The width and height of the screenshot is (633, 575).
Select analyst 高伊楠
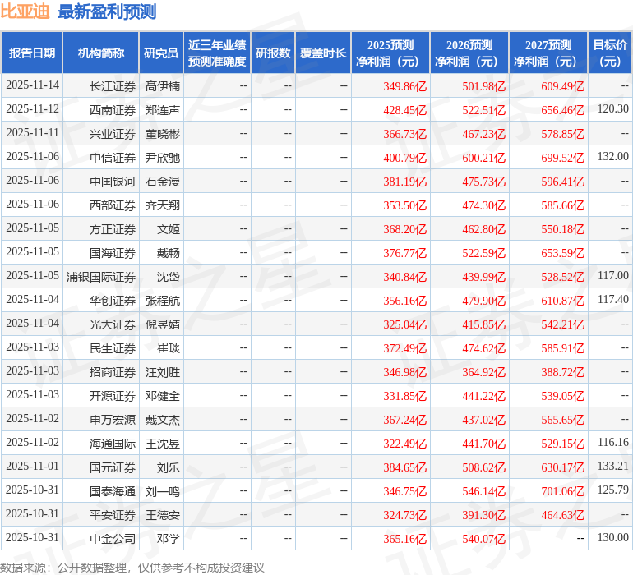pos(163,86)
